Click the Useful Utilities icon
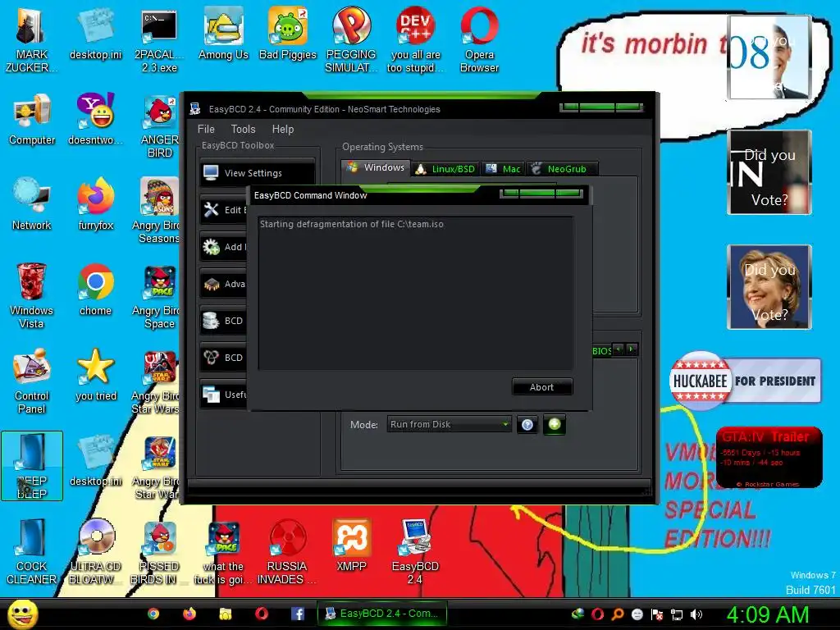The image size is (840, 630). [211, 395]
